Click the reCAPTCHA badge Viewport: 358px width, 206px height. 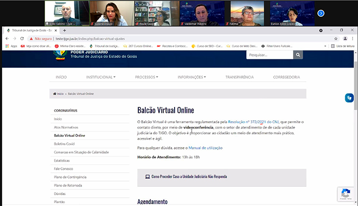346,194
